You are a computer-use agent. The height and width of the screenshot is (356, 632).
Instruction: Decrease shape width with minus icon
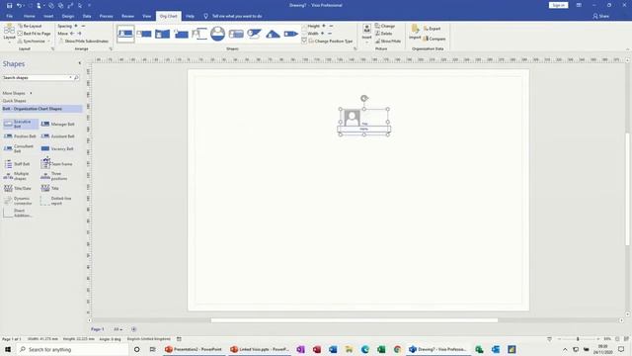[x=330, y=34]
